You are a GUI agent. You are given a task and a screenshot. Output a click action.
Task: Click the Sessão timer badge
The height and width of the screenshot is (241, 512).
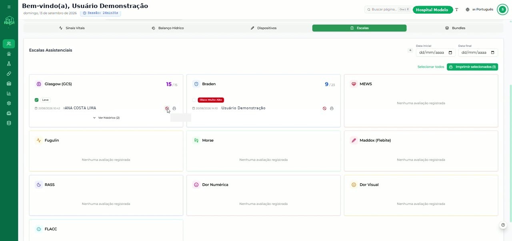tap(100, 13)
